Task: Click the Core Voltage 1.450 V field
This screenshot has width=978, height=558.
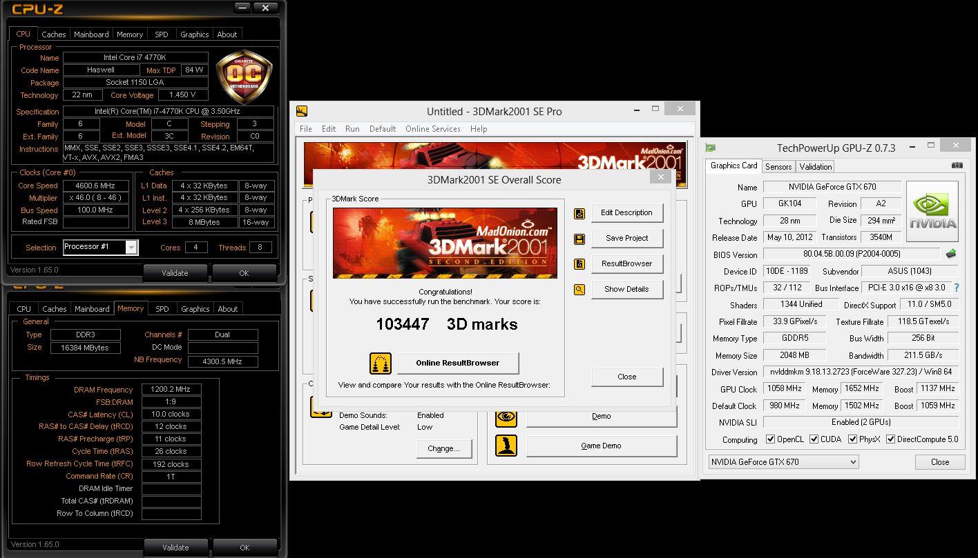Action: (x=183, y=94)
